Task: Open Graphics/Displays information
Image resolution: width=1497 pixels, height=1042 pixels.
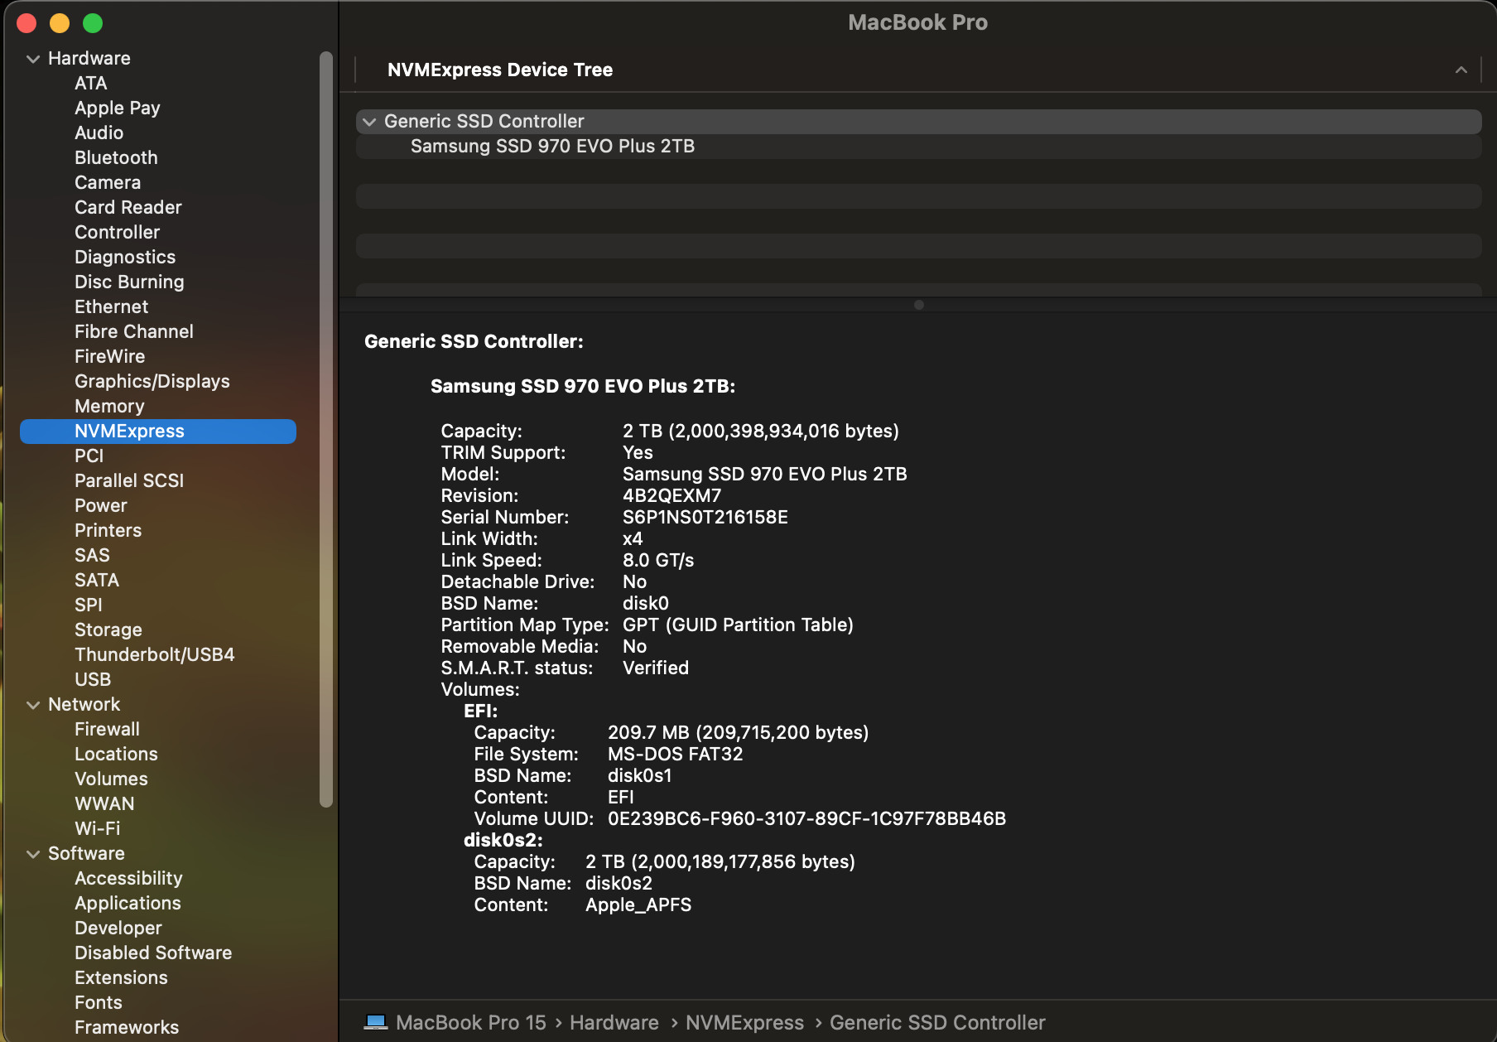Action: point(152,381)
